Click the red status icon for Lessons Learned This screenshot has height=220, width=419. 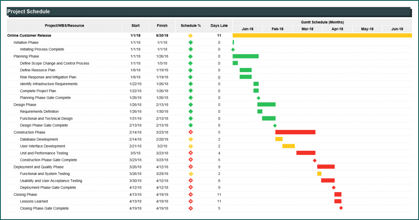(190, 201)
